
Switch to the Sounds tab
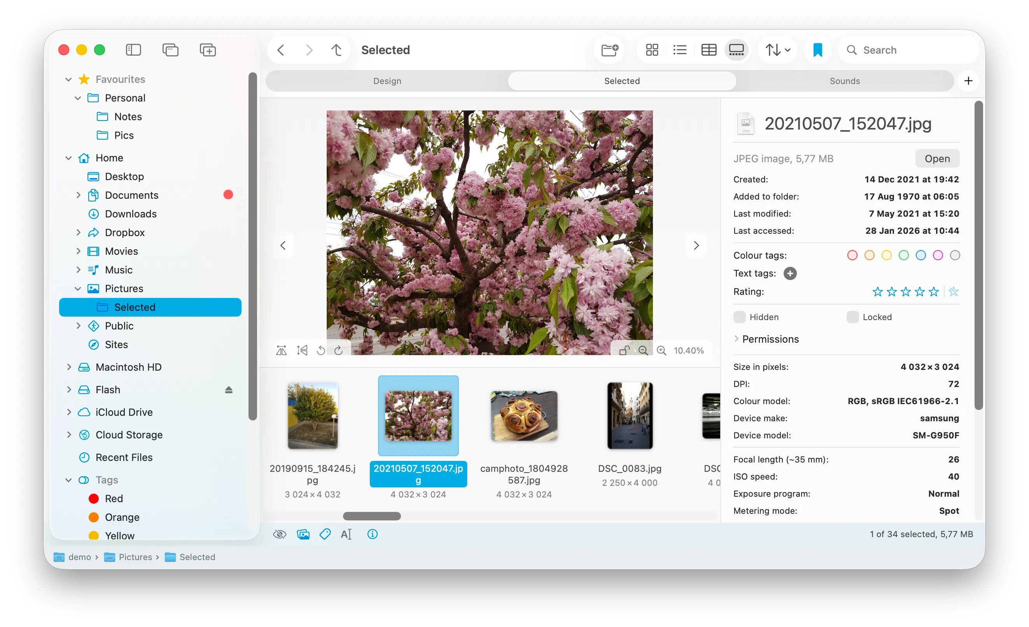tap(844, 81)
